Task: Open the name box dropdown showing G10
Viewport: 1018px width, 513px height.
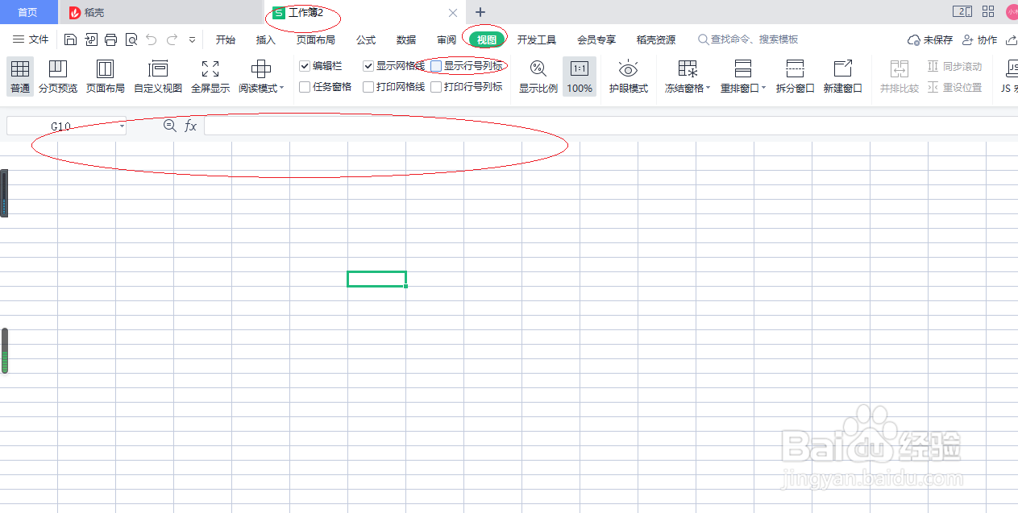Action: pyautogui.click(x=122, y=126)
